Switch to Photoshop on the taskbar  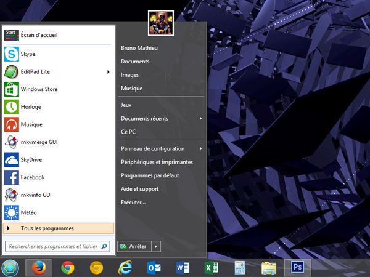298,268
